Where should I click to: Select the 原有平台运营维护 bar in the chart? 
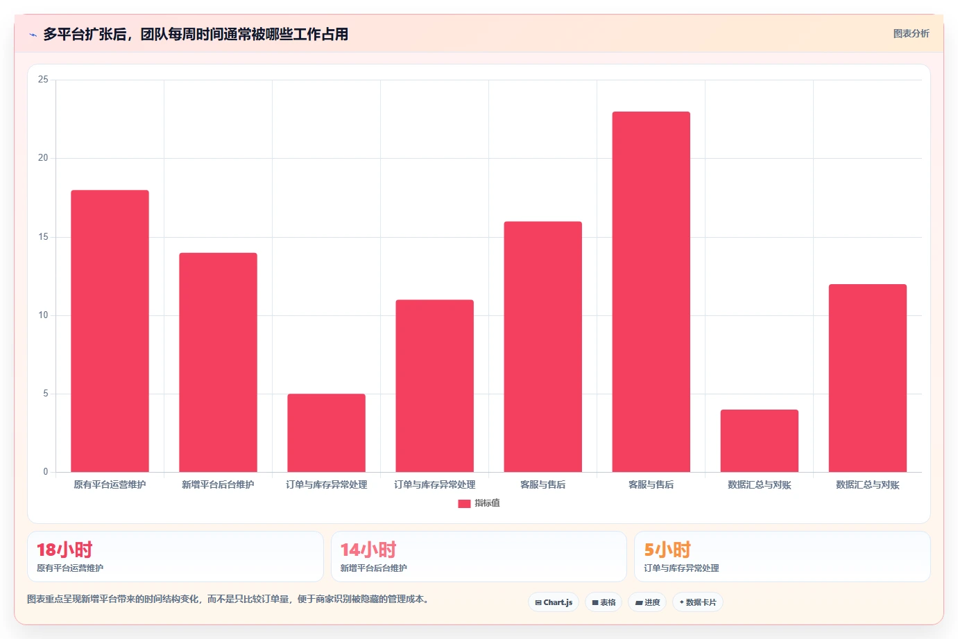pyautogui.click(x=110, y=331)
